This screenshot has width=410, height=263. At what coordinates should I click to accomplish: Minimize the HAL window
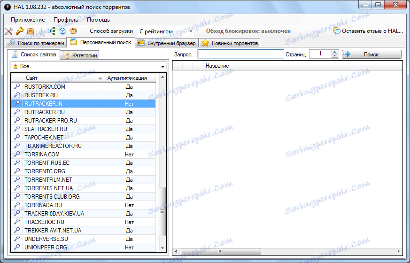(365, 5)
